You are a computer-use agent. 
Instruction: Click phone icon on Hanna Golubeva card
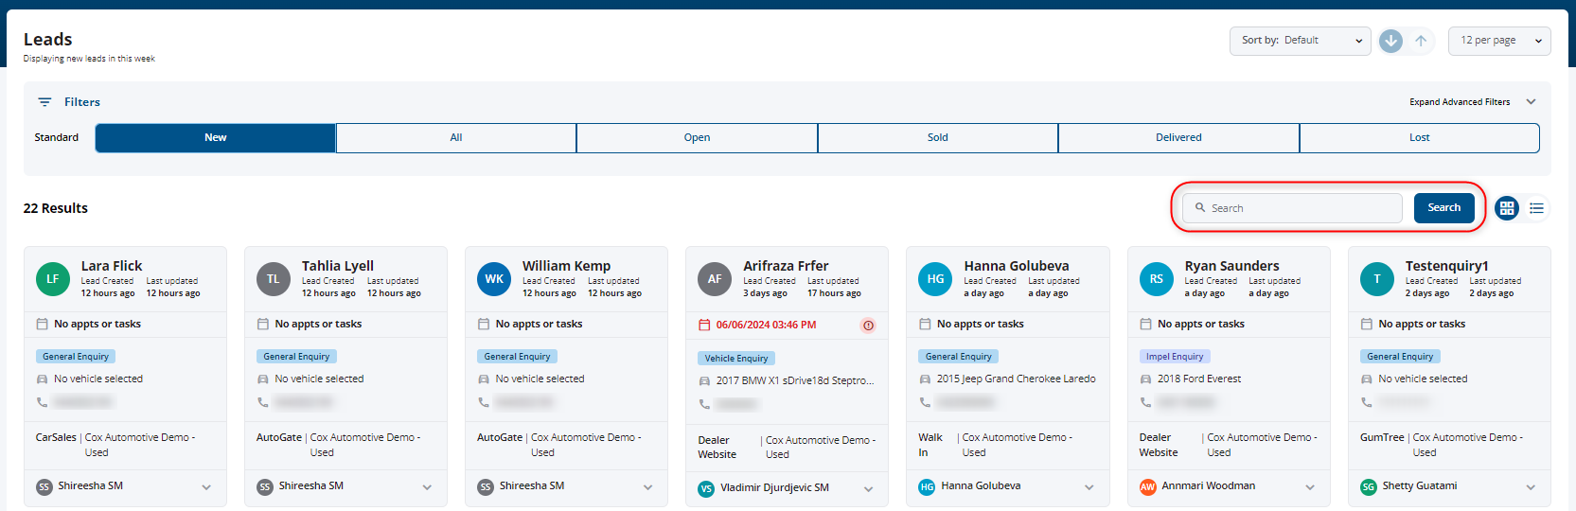click(x=925, y=402)
